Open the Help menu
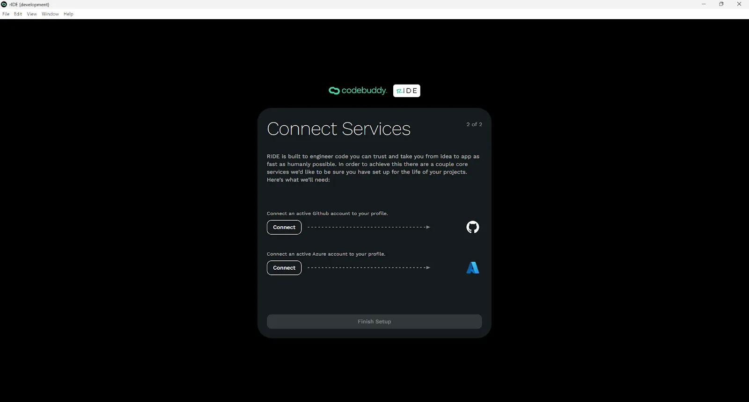The image size is (749, 402). pos(68,14)
